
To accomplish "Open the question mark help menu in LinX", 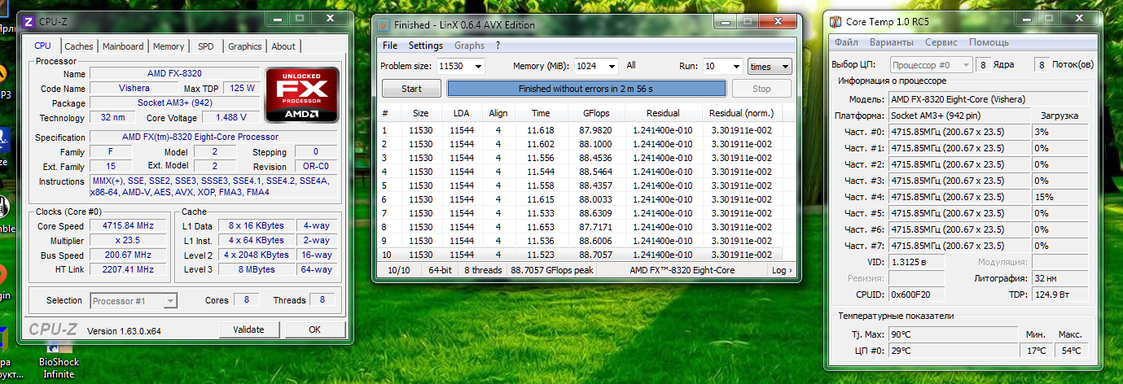I will 498,46.
